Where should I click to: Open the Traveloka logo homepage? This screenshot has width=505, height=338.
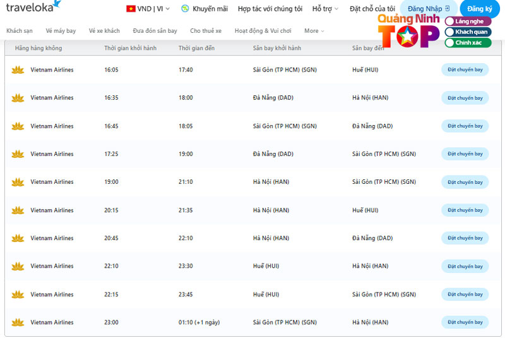[x=33, y=6]
